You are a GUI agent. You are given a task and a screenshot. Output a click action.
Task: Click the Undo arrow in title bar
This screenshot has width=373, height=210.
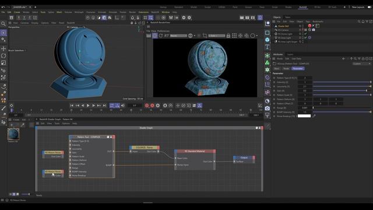3,7
